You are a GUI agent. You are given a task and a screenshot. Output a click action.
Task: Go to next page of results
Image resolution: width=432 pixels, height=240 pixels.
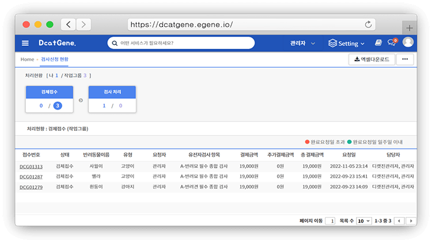(x=411, y=220)
